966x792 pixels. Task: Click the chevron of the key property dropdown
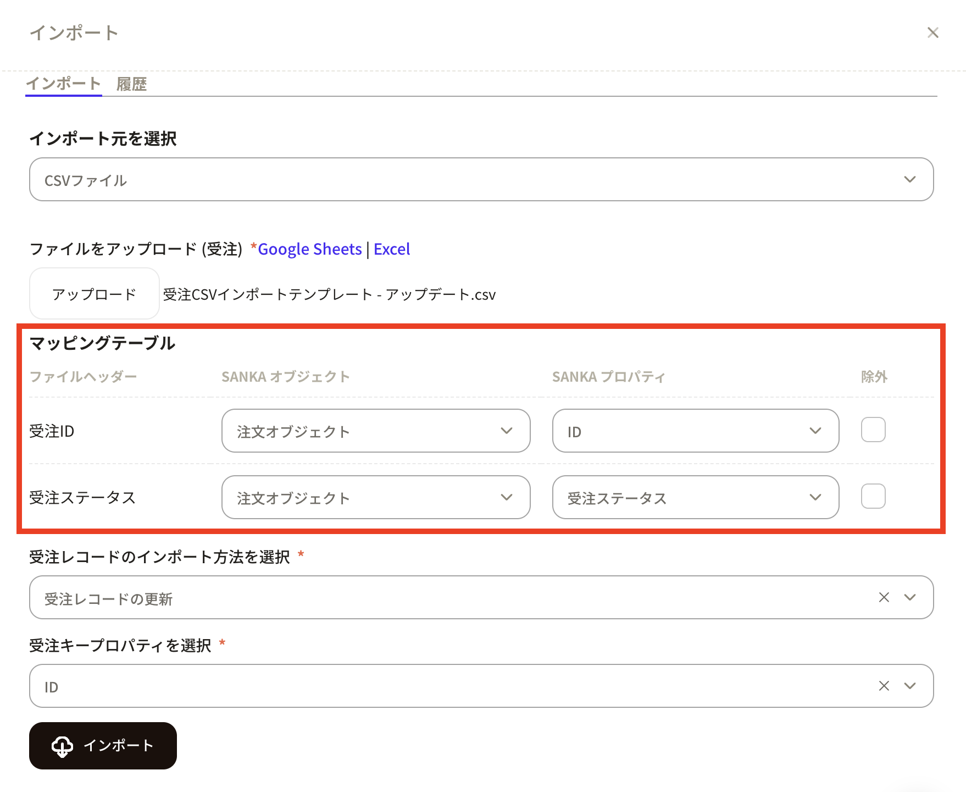tap(910, 686)
